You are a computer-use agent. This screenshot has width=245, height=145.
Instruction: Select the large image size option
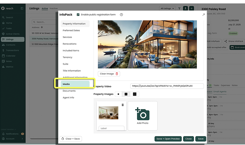[x=135, y=94]
